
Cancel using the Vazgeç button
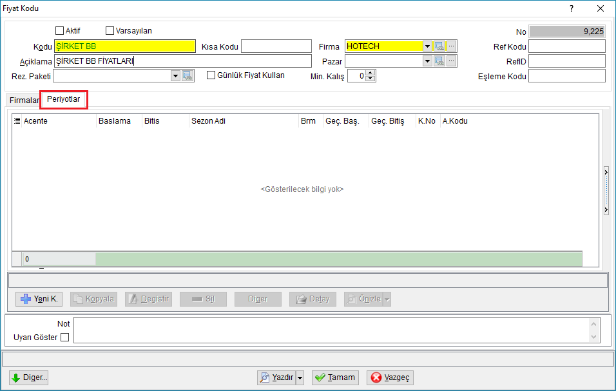[x=390, y=377]
